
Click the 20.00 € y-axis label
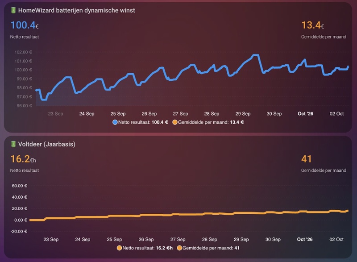pos(20,208)
